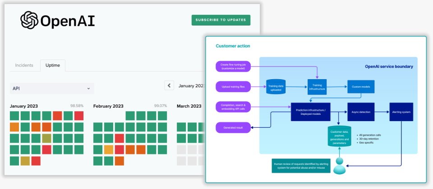Click the January 2023 month heading
Screen dimensions: 433x189
coord(24,106)
